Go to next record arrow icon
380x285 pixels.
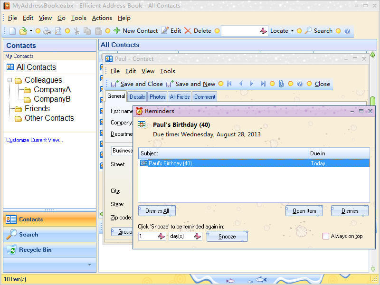pos(252,84)
